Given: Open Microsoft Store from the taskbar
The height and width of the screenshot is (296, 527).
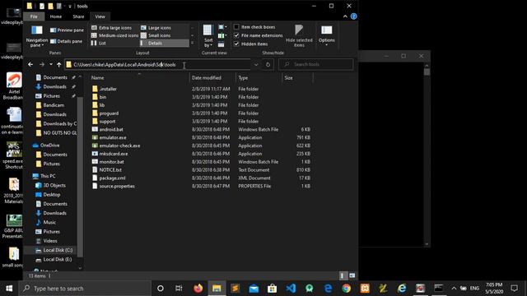Looking at the screenshot, I should click(272, 289).
